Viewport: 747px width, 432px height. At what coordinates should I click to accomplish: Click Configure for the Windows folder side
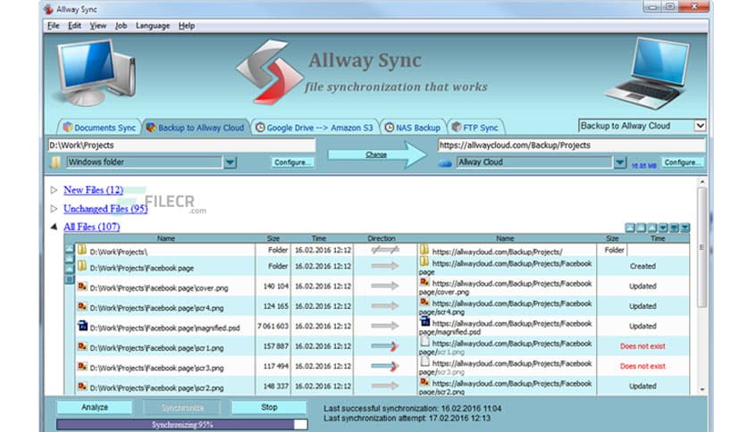coord(293,162)
